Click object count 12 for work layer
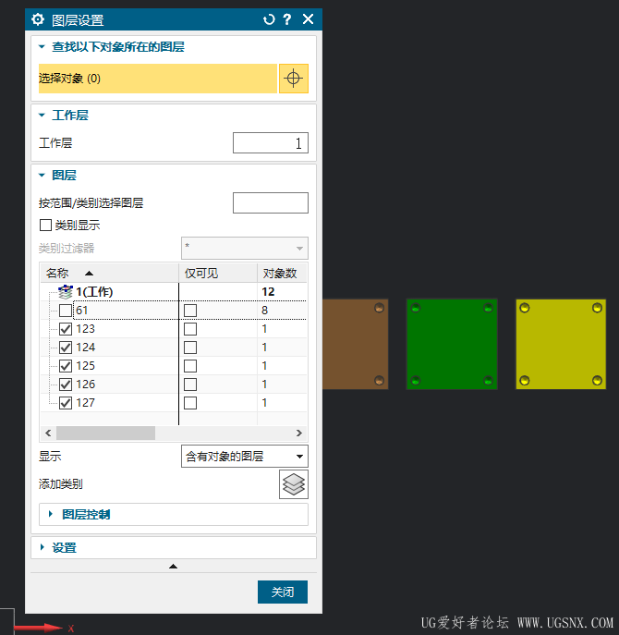The width and height of the screenshot is (619, 635). coord(268,291)
